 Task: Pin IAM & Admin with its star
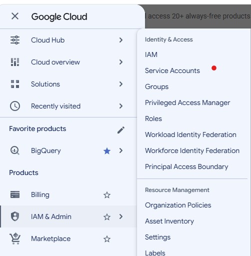pyautogui.click(x=107, y=217)
